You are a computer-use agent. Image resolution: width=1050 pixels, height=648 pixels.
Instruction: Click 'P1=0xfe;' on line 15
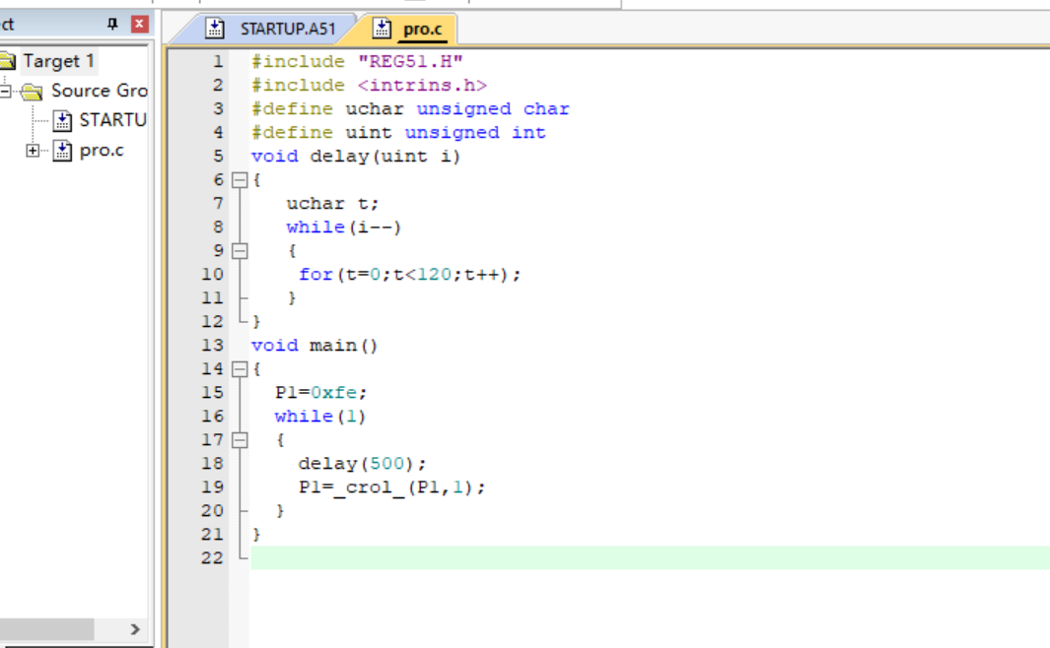point(320,393)
